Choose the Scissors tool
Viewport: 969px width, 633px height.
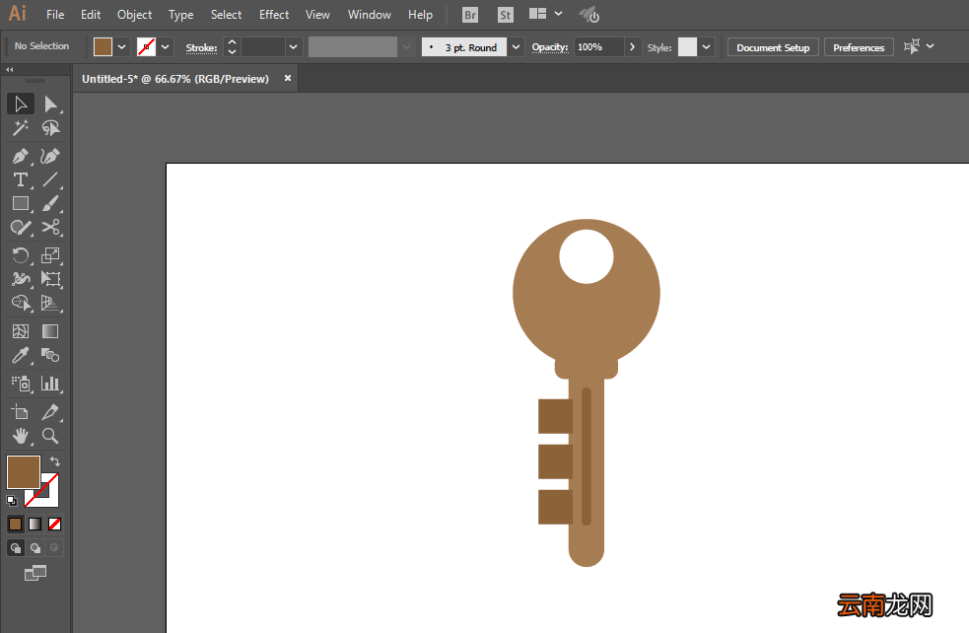[50, 228]
